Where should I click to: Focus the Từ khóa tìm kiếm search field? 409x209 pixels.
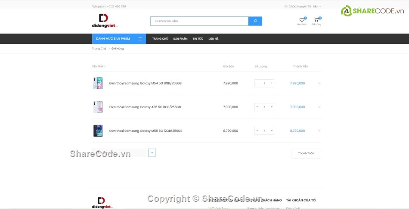point(199,21)
